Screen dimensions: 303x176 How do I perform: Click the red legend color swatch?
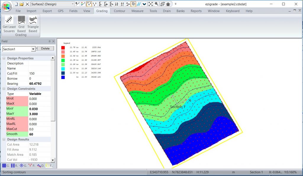coord(63,47)
